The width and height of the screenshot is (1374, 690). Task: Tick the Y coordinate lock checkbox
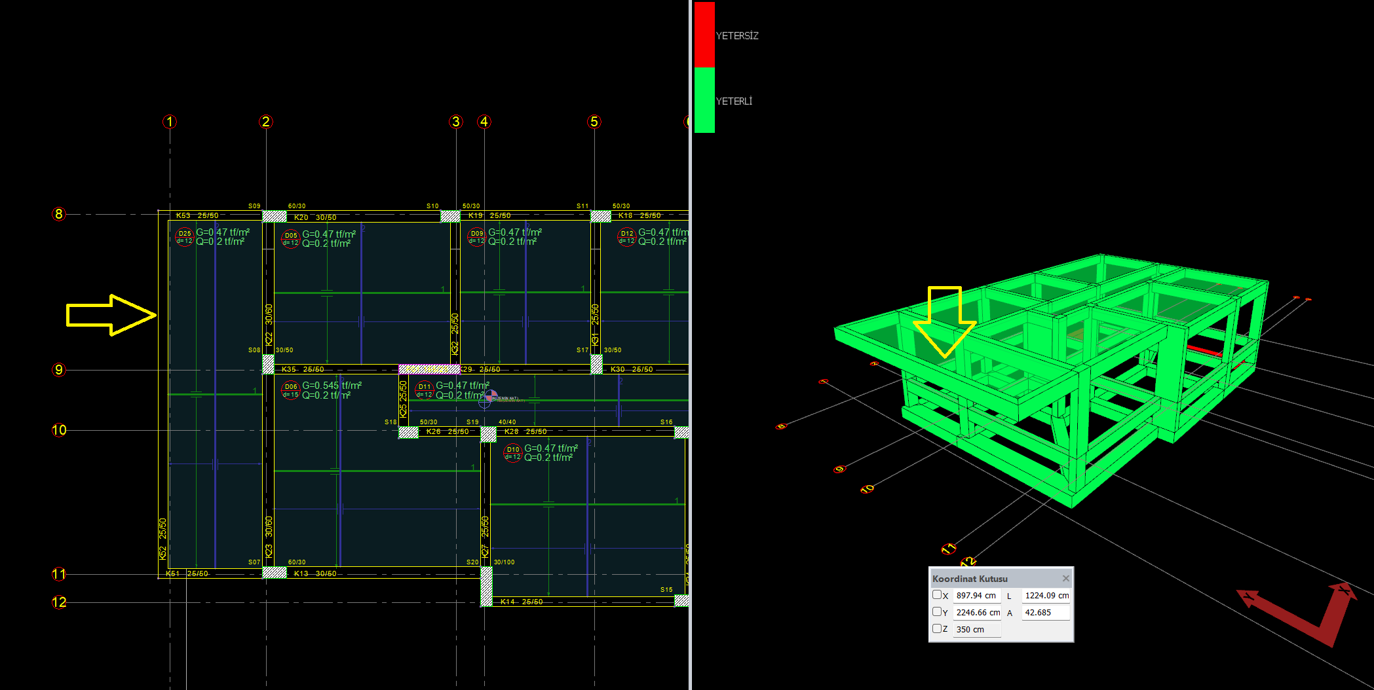click(937, 612)
